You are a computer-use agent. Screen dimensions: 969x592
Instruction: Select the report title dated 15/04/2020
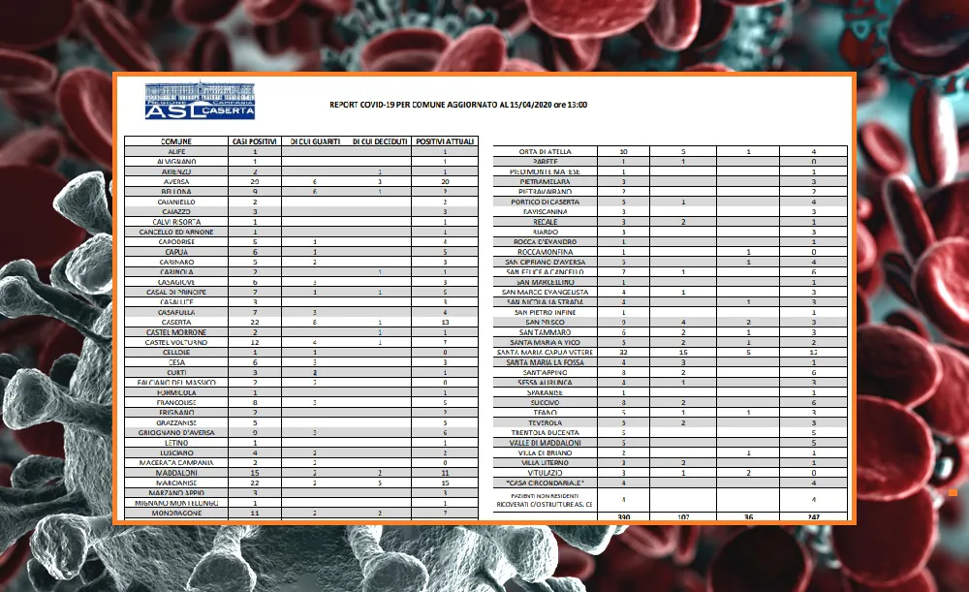coord(458,105)
